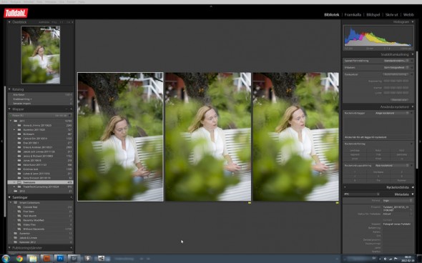Open the Nyckelordsuppsättning dropdown

392,165
